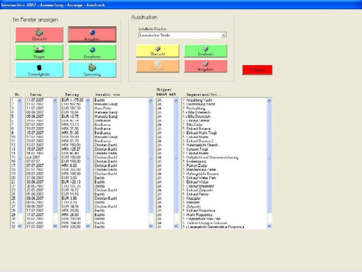Image resolution: width=362 pixels, height=272 pixels.
Task: Click the red Ausgaben display button
Action: click(92, 34)
